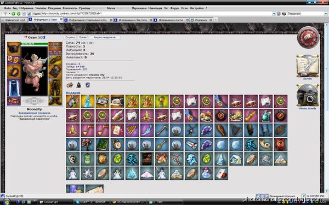329x205 pixels.
Task: Click the bells with bow gift
Action: tap(162, 159)
